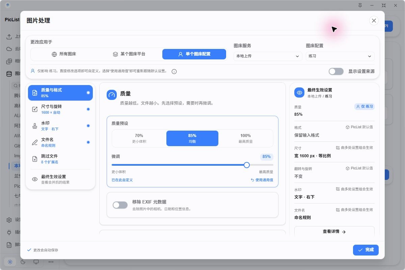Screen dimensions: 405x270
Task: Click the 由多处设置组合生效 badge beside 水印
Action: 355,189
